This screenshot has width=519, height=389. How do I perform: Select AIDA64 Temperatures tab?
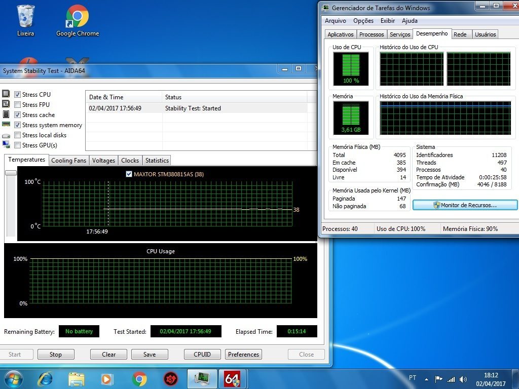(26, 160)
